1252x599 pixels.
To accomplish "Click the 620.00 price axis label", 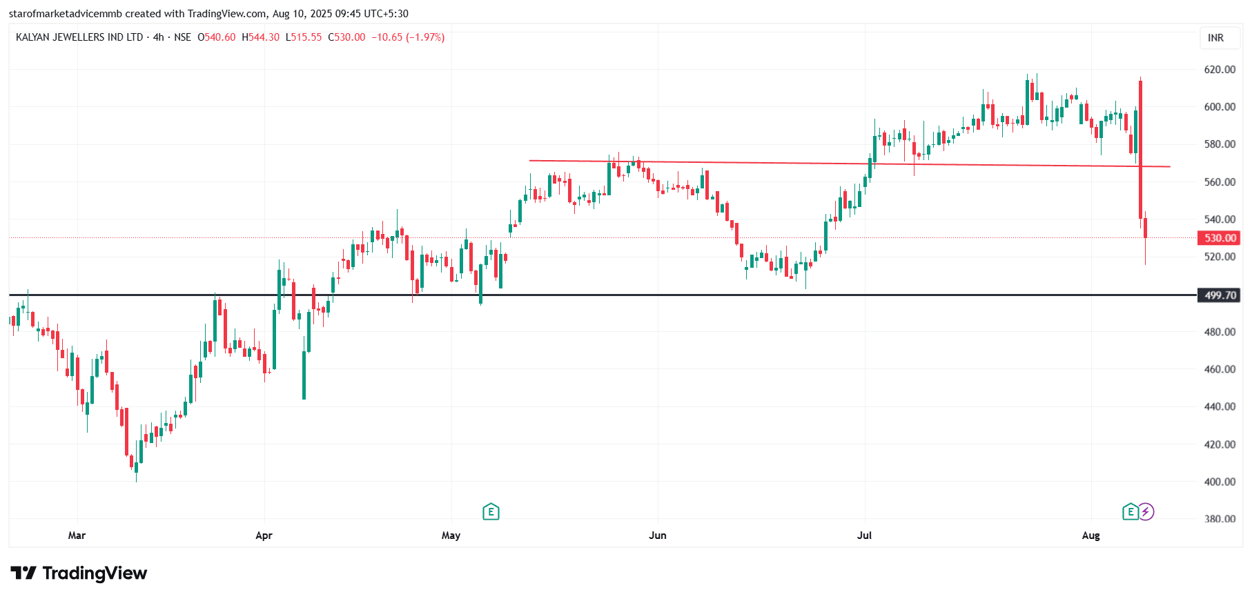I will click(x=1220, y=70).
